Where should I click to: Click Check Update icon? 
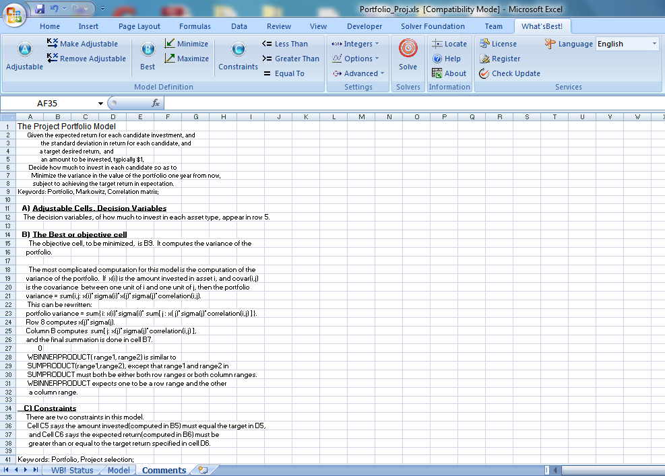point(484,73)
